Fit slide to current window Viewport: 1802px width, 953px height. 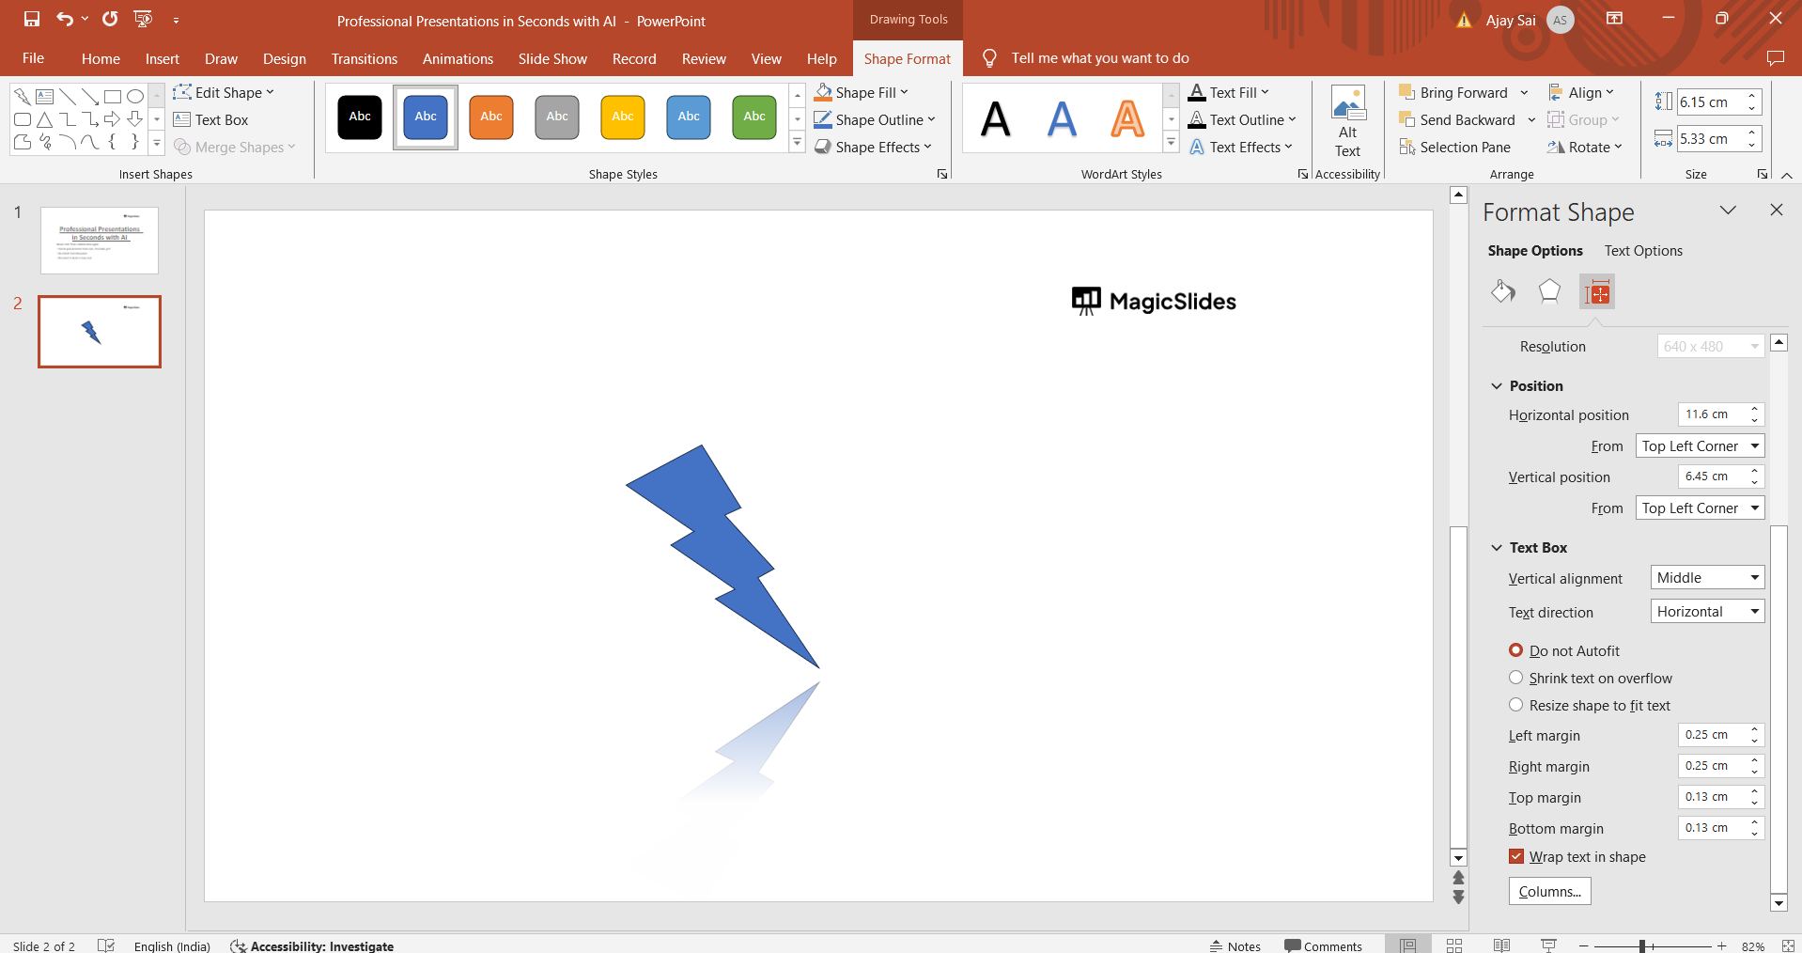pyautogui.click(x=1788, y=945)
